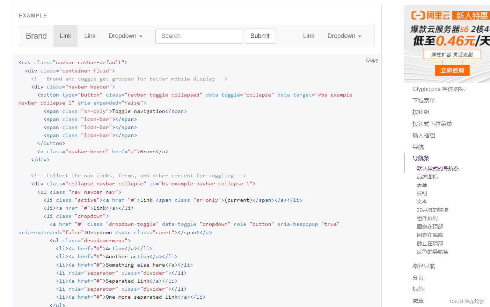Click the second Link nav item
The image size is (490, 307).
(x=90, y=36)
